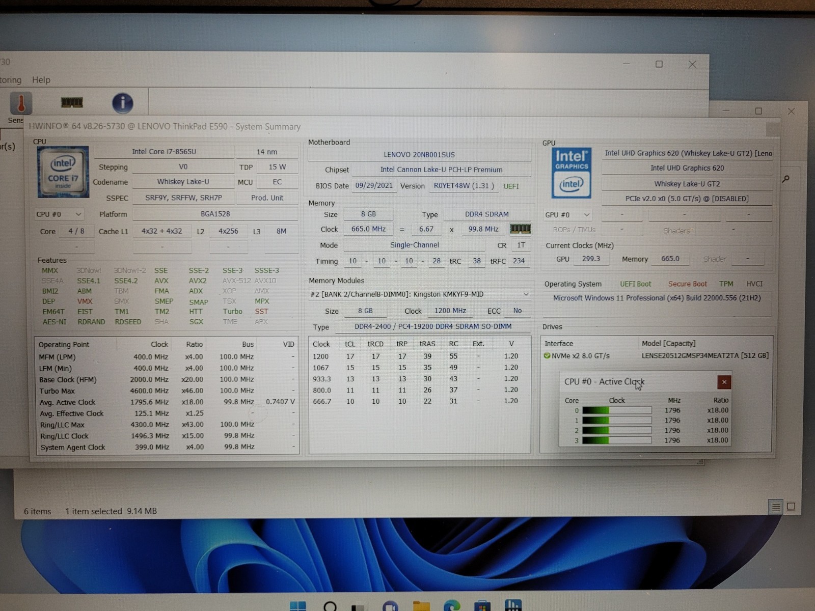Click the UEFI Boot indicator
Viewport: 815px width, 611px height.
pos(635,284)
